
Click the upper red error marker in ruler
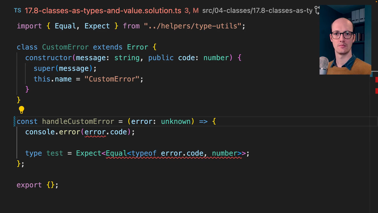(376, 80)
